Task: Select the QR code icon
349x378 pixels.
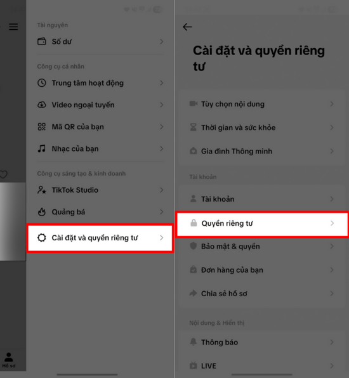Action: (42, 127)
